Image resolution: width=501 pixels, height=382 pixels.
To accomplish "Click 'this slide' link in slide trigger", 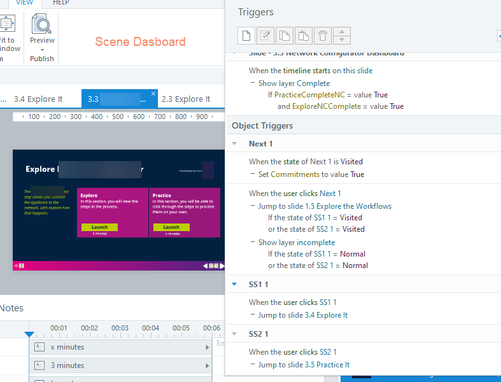I will pyautogui.click(x=358, y=71).
